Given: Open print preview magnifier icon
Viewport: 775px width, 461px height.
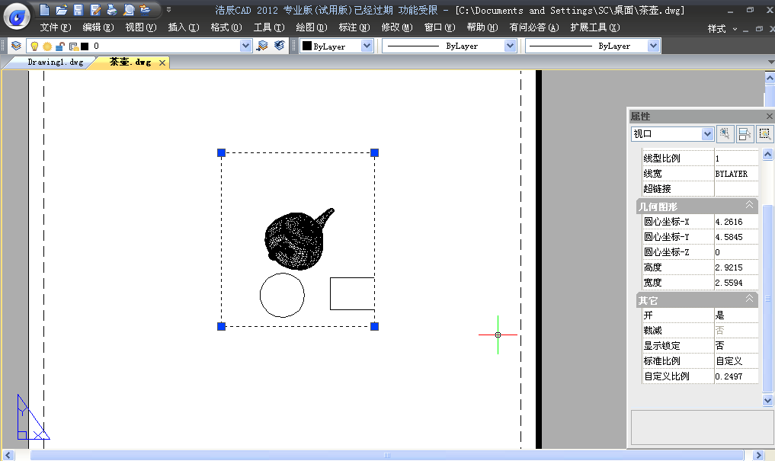Looking at the screenshot, I should coord(128,10).
